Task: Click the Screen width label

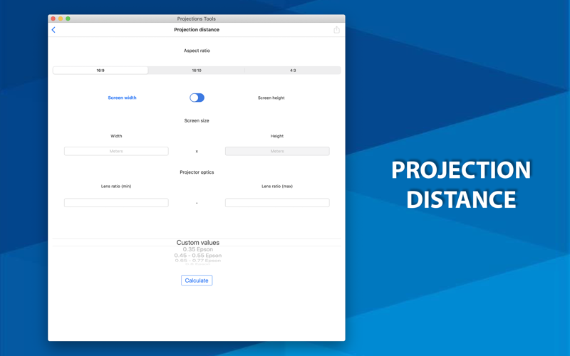Action: [122, 98]
